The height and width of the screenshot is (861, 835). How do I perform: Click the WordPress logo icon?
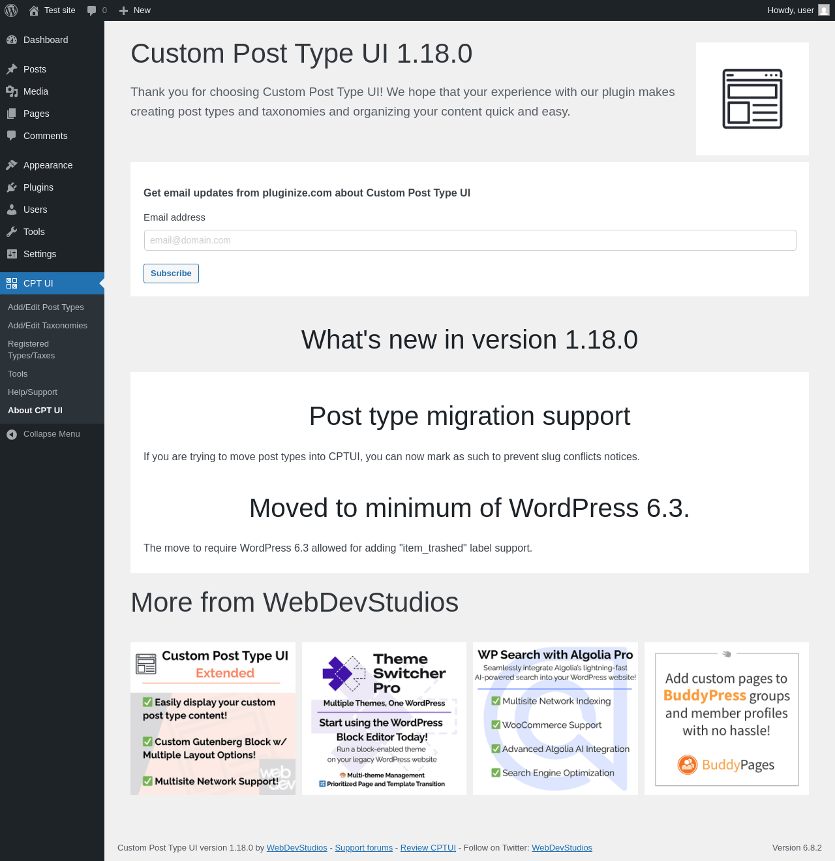pos(11,10)
